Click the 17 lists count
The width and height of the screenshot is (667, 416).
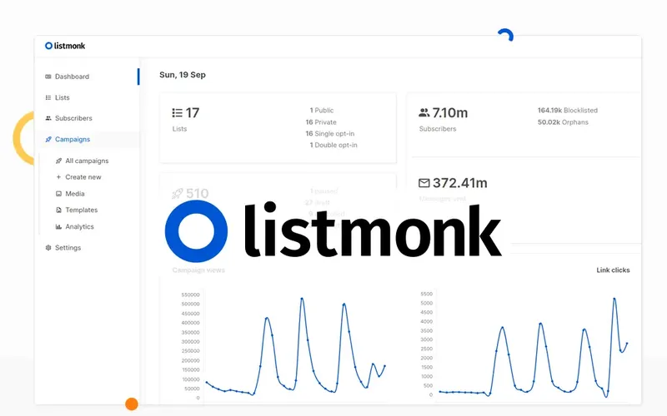193,112
